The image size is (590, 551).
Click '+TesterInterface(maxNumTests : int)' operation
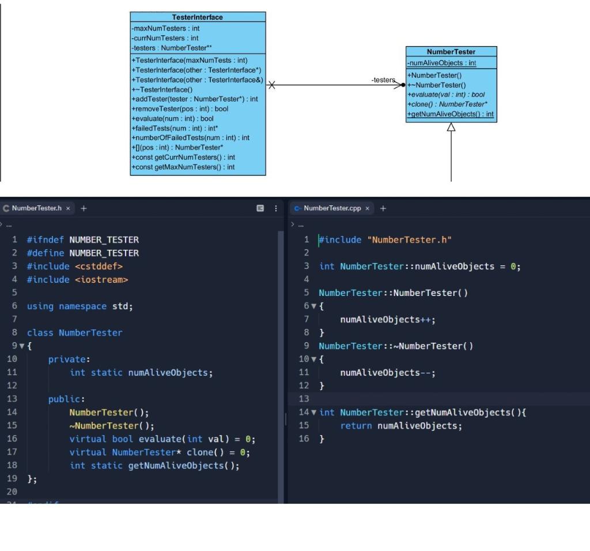pyautogui.click(x=190, y=61)
